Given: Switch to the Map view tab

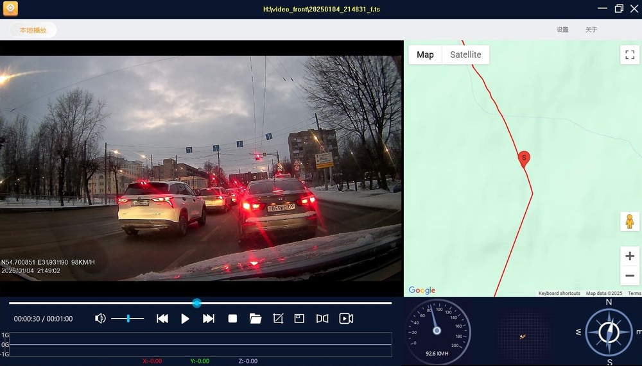Looking at the screenshot, I should point(425,54).
